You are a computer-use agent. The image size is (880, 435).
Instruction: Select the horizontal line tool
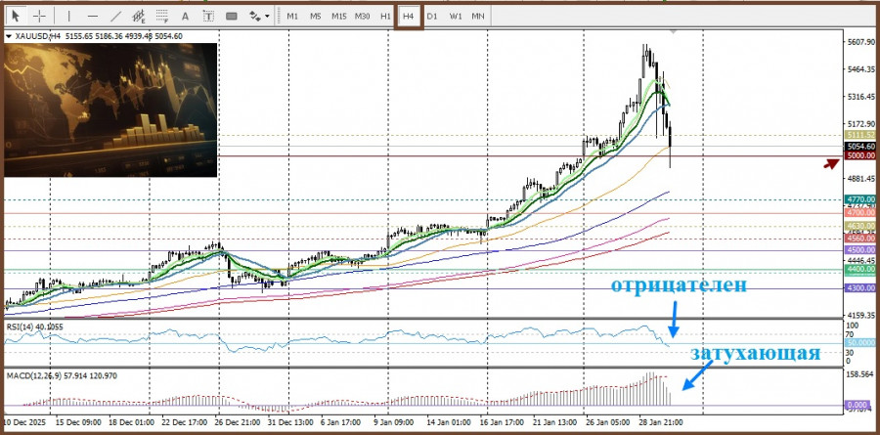[x=92, y=16]
